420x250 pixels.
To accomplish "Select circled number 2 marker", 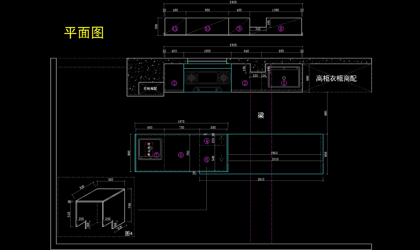I will tap(245, 83).
